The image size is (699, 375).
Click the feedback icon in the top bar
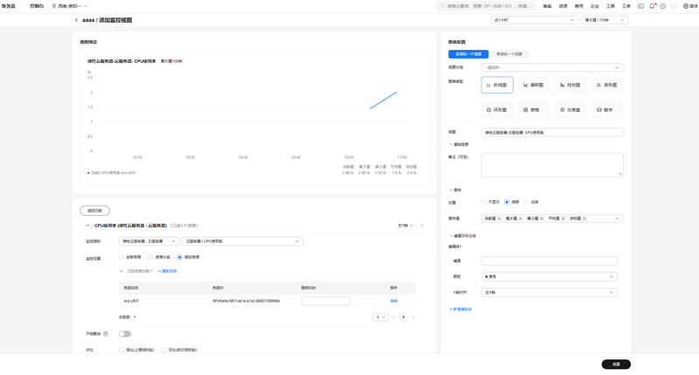tap(674, 6)
